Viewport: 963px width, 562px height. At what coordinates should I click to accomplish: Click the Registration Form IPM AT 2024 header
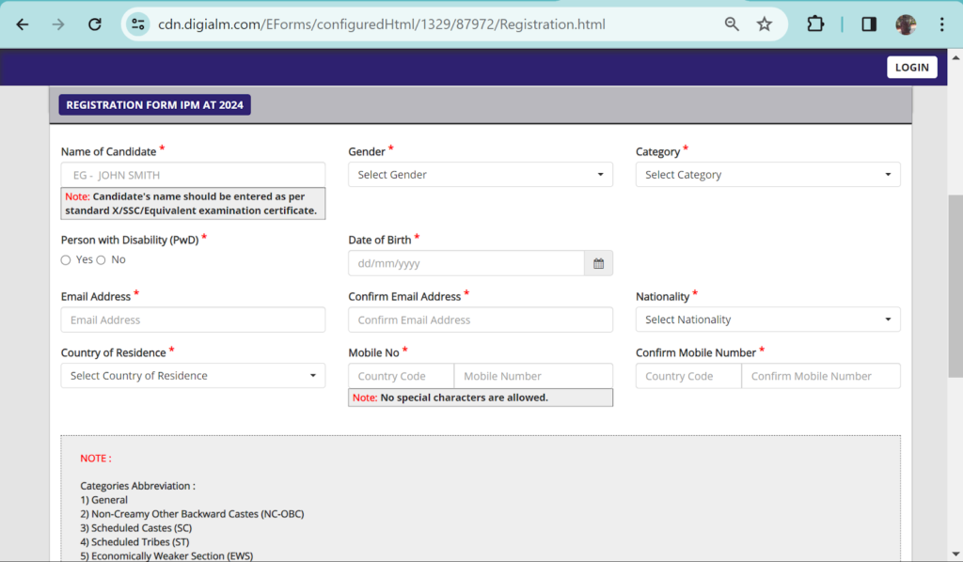coord(155,105)
